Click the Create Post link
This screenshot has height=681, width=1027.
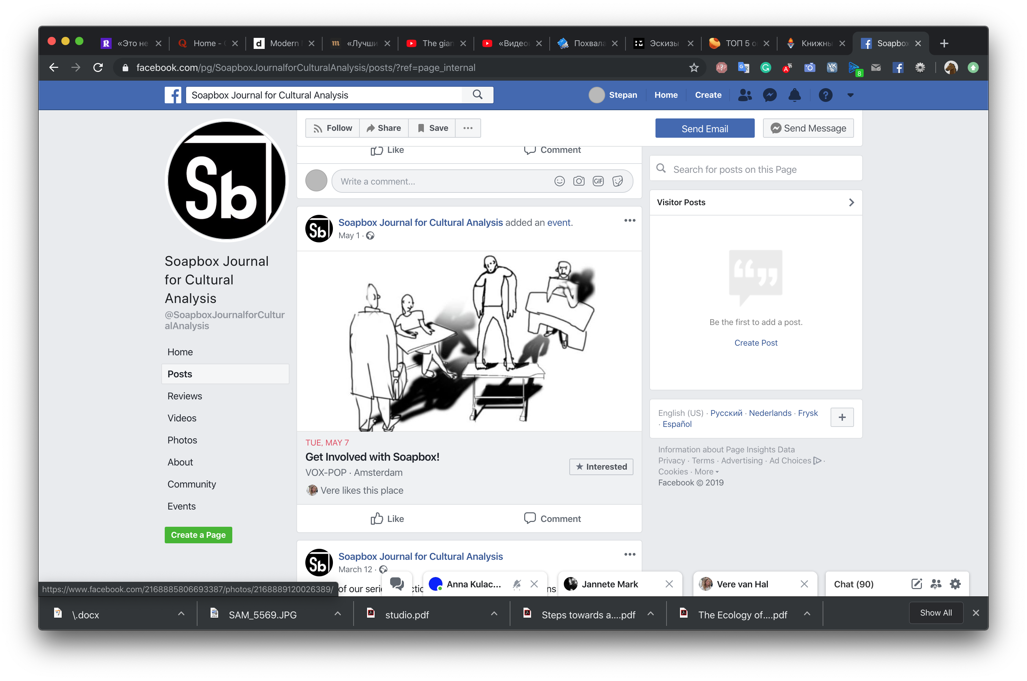[x=755, y=343]
